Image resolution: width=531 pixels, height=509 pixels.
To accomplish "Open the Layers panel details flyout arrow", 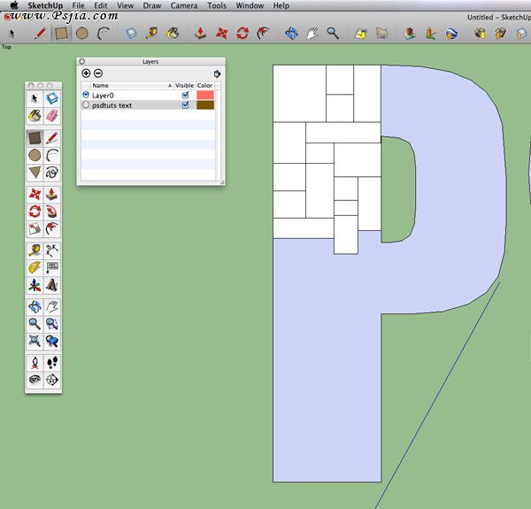I will tap(218, 73).
